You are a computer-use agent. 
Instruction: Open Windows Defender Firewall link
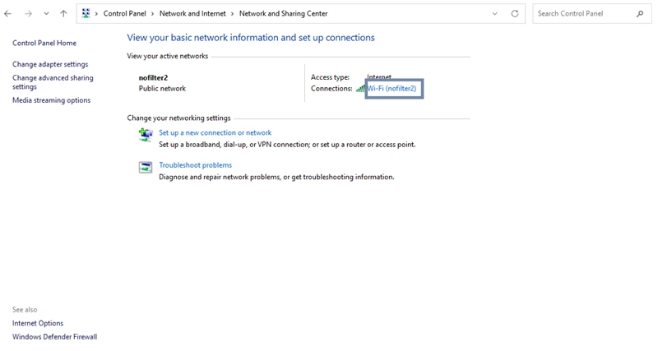click(54, 336)
